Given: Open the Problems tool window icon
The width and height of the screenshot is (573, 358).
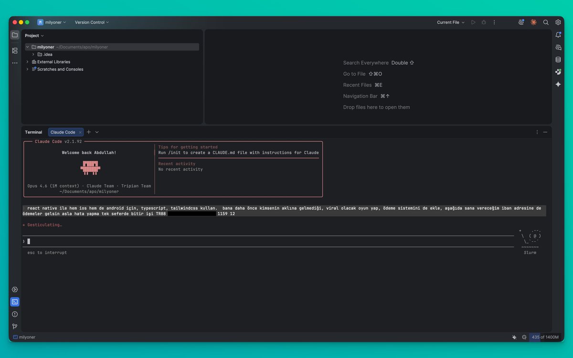Looking at the screenshot, I should click(x=15, y=314).
